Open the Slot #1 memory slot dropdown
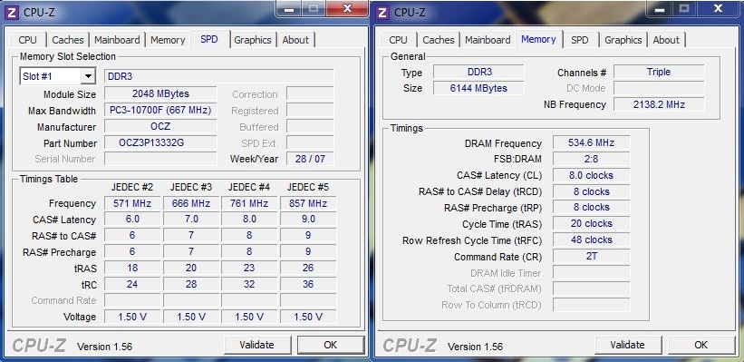The height and width of the screenshot is (362, 744). tap(88, 76)
